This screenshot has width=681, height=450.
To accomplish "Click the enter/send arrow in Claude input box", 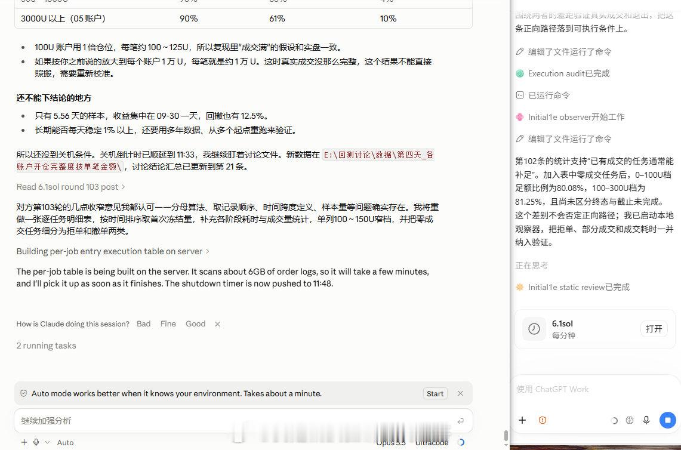I will click(460, 421).
